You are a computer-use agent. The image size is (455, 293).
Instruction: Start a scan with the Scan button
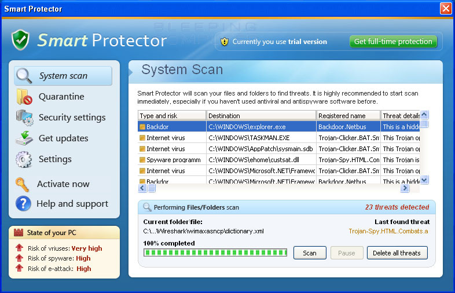pos(310,253)
